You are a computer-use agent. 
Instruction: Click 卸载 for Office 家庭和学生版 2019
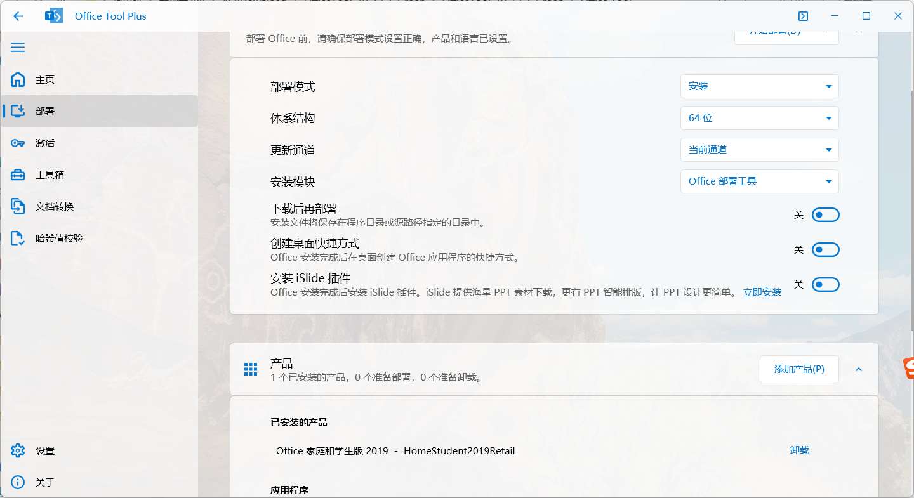pos(800,450)
